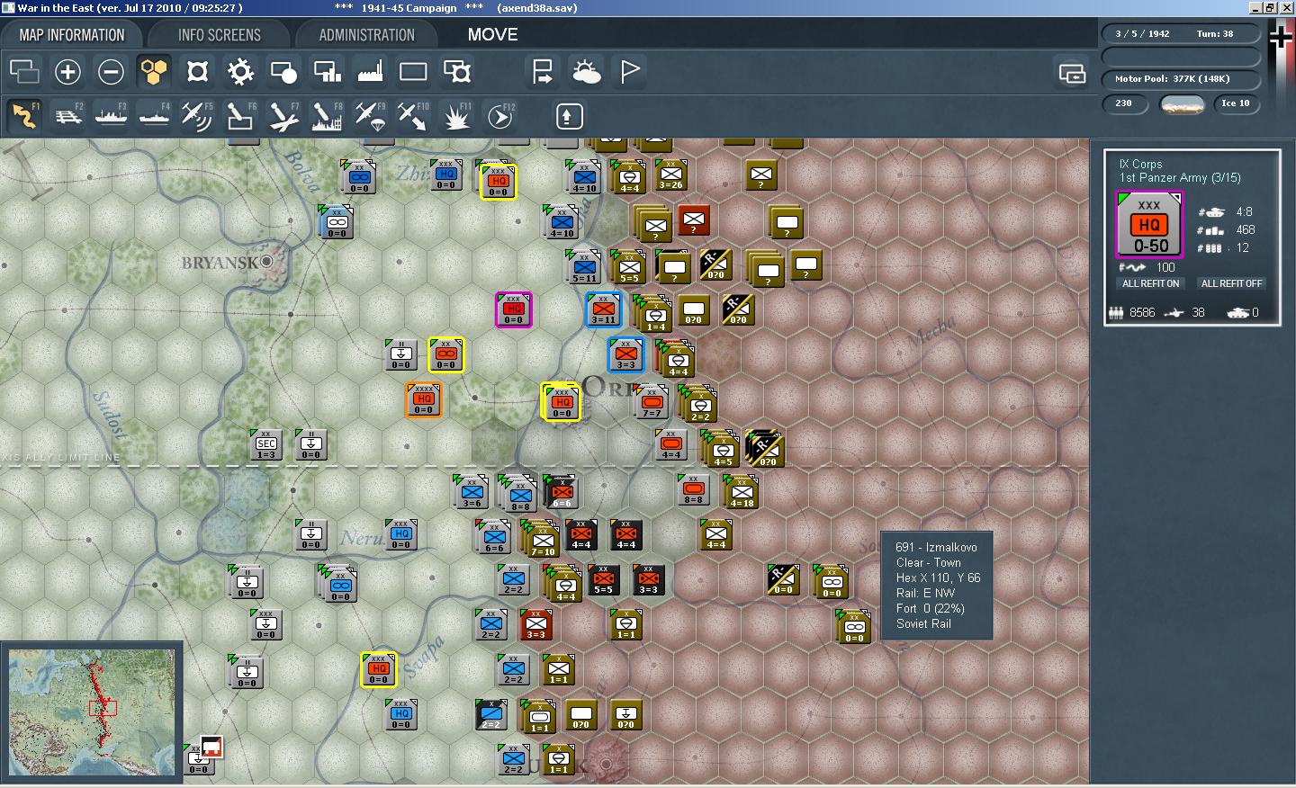Select the F8 bomb city mode
Image resolution: width=1296 pixels, height=788 pixels.
tap(327, 115)
